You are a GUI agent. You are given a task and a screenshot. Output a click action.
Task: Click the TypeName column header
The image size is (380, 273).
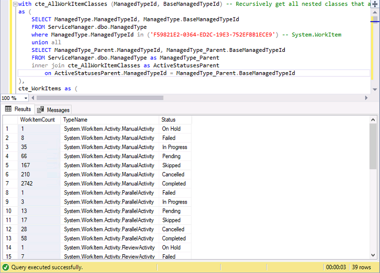point(75,120)
